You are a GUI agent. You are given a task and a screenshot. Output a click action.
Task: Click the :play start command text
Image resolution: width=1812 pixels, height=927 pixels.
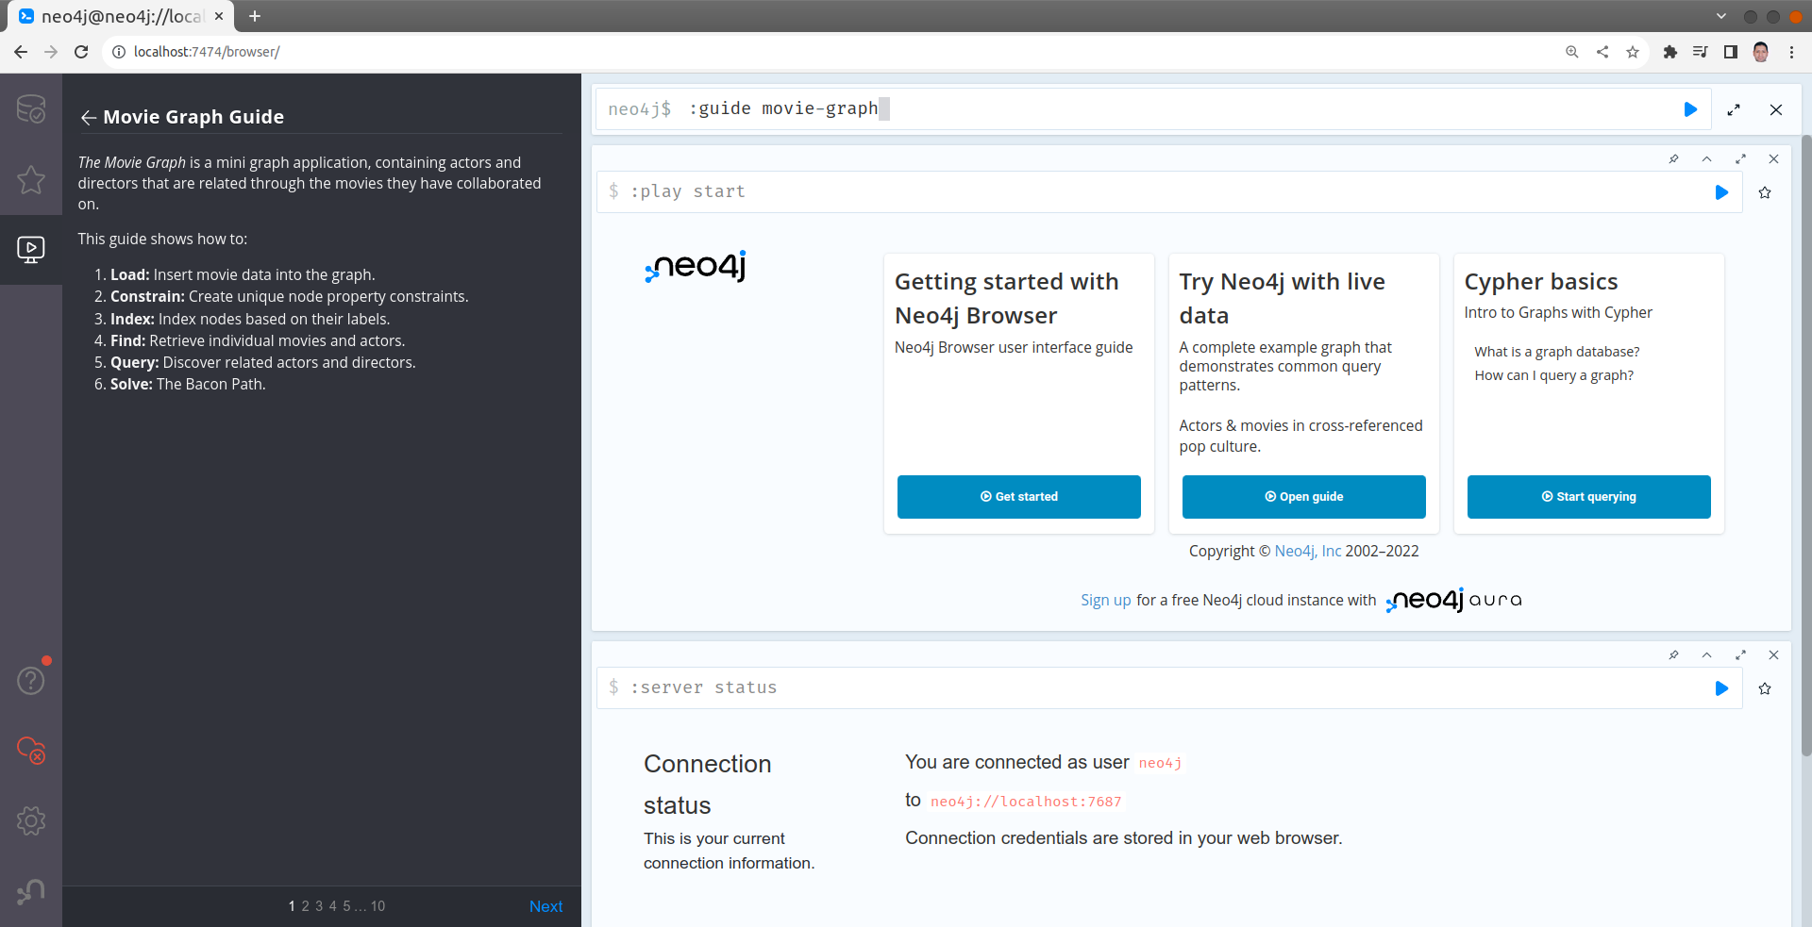click(688, 191)
